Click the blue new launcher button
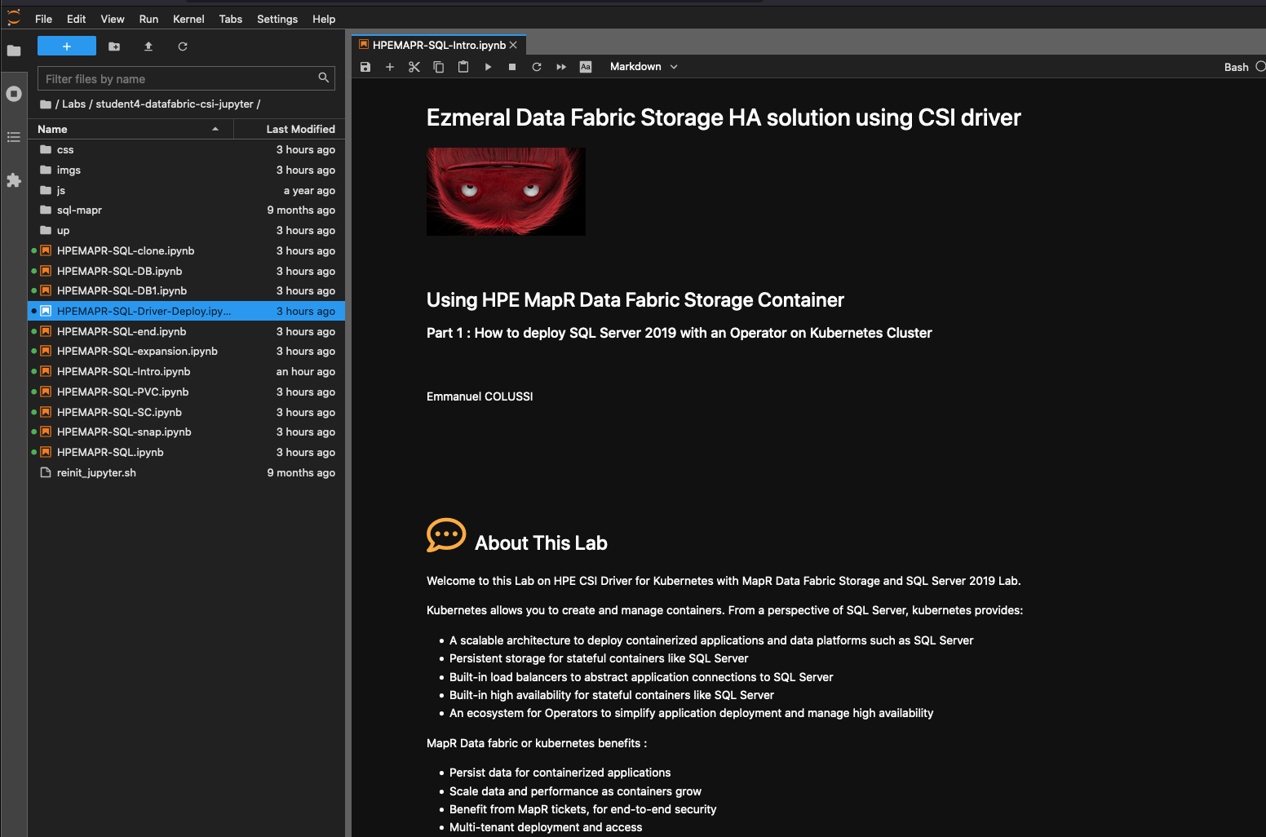 (67, 46)
